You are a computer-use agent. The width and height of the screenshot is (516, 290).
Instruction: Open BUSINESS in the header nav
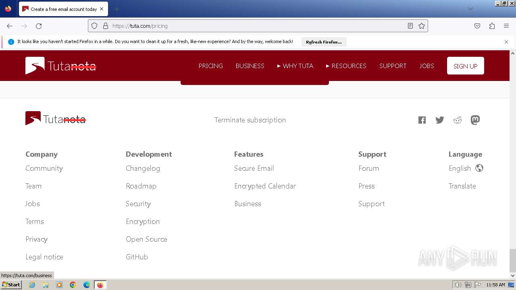[250, 66]
